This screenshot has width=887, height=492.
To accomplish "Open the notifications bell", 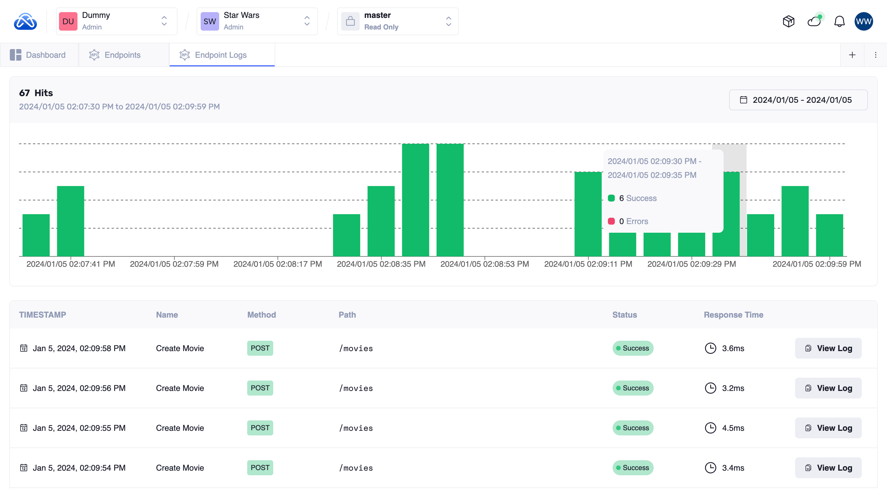I will (x=839, y=21).
